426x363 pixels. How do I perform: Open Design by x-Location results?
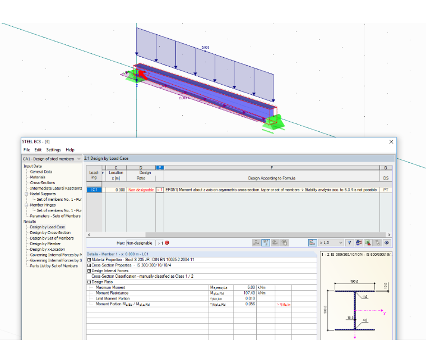[x=47, y=249]
